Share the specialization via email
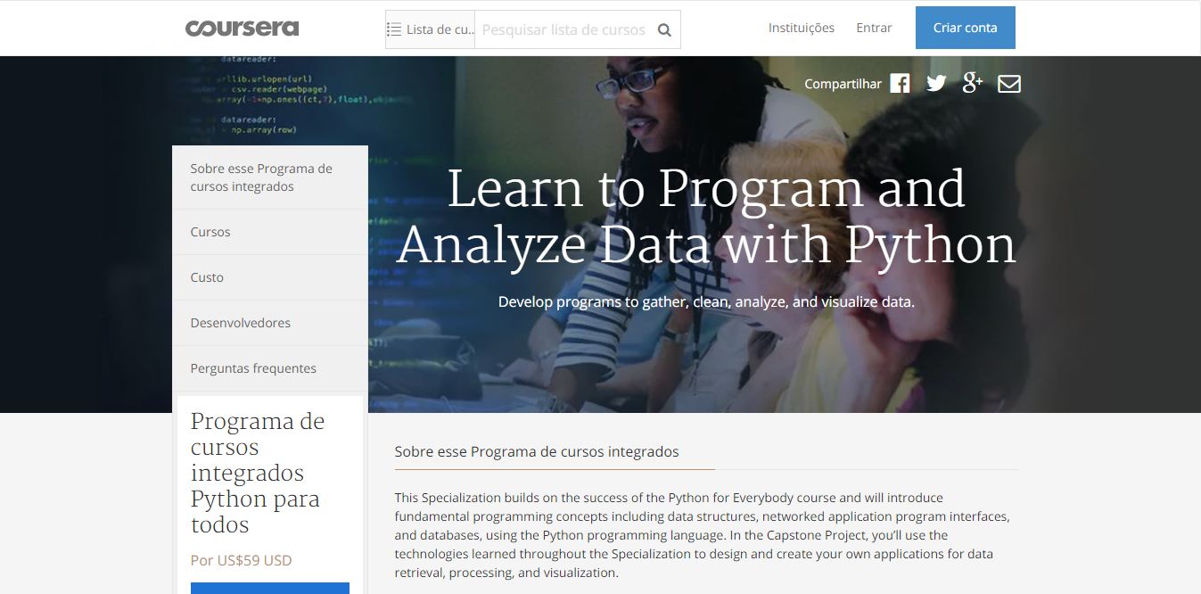 coord(1008,83)
